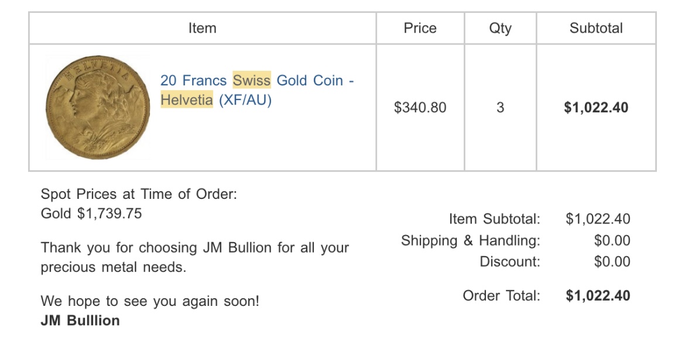Image resolution: width=685 pixels, height=341 pixels.
Task: Click the Qty column header
Action: tap(500, 28)
